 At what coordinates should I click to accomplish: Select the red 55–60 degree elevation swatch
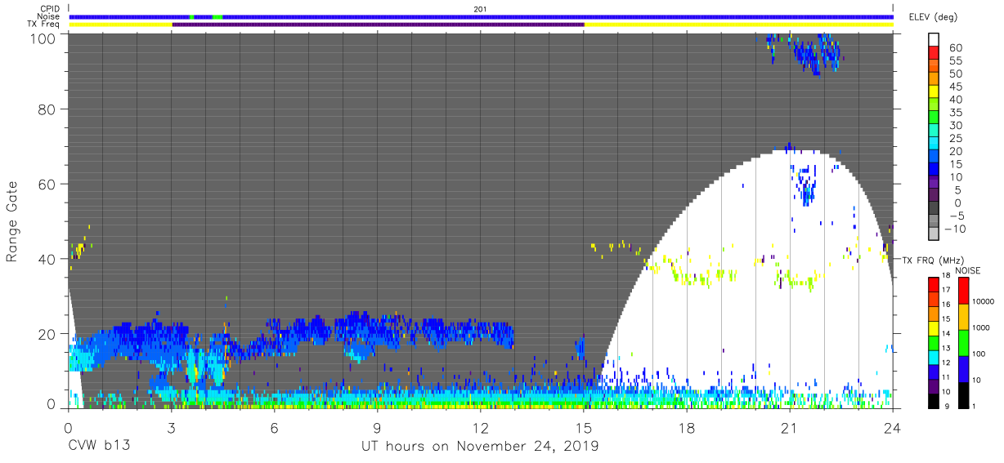point(934,54)
